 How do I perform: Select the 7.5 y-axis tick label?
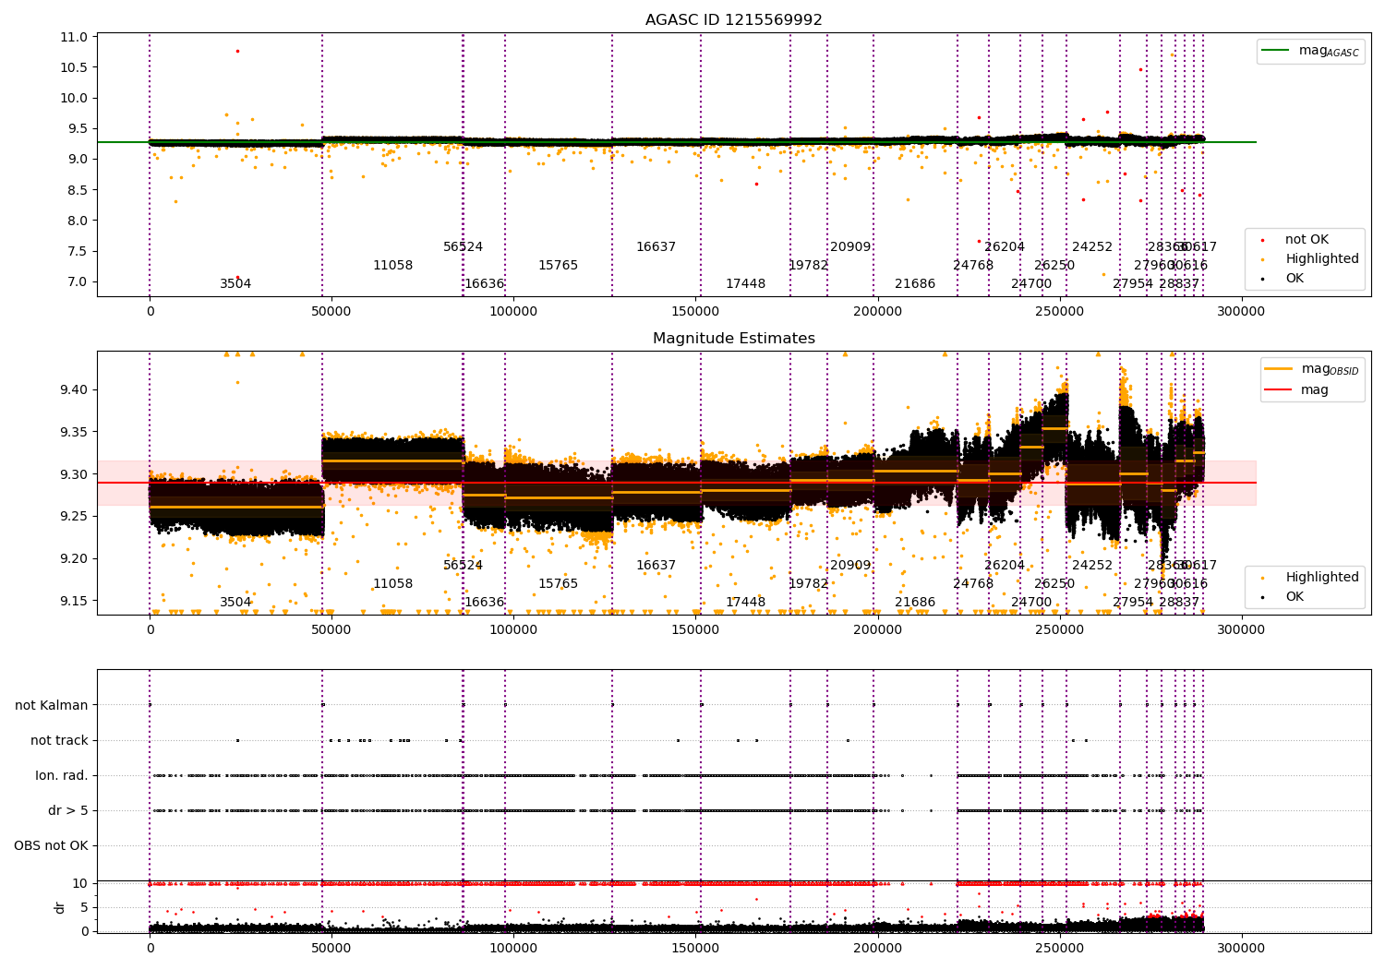pyautogui.click(x=79, y=251)
